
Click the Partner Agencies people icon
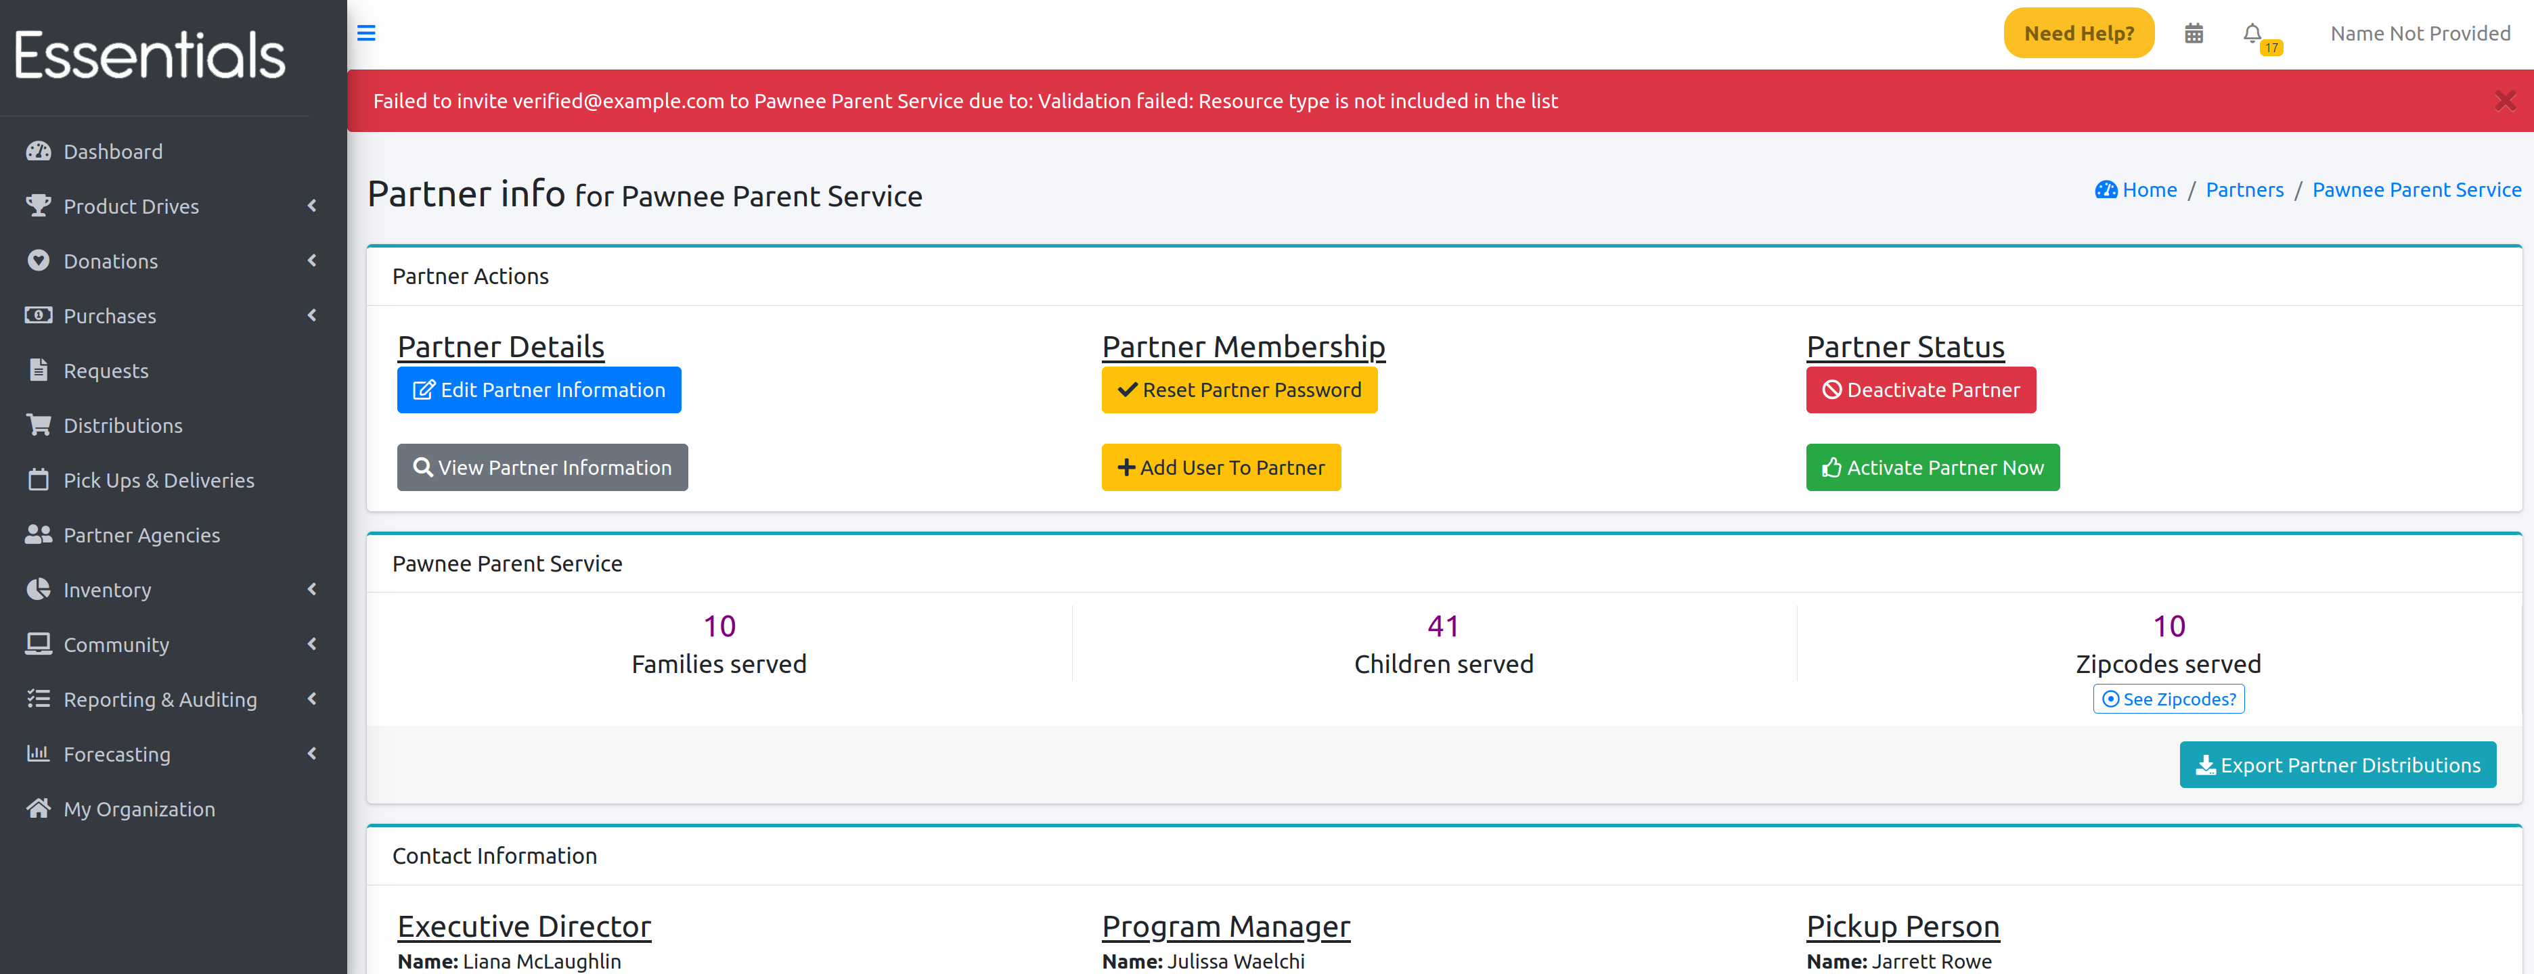pyautogui.click(x=39, y=534)
